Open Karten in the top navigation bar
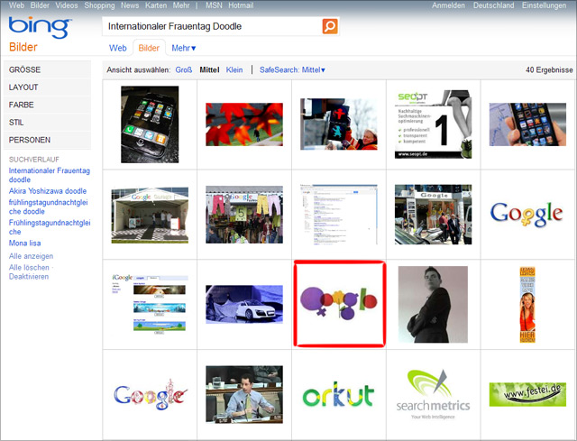This screenshot has width=577, height=441. point(156,5)
